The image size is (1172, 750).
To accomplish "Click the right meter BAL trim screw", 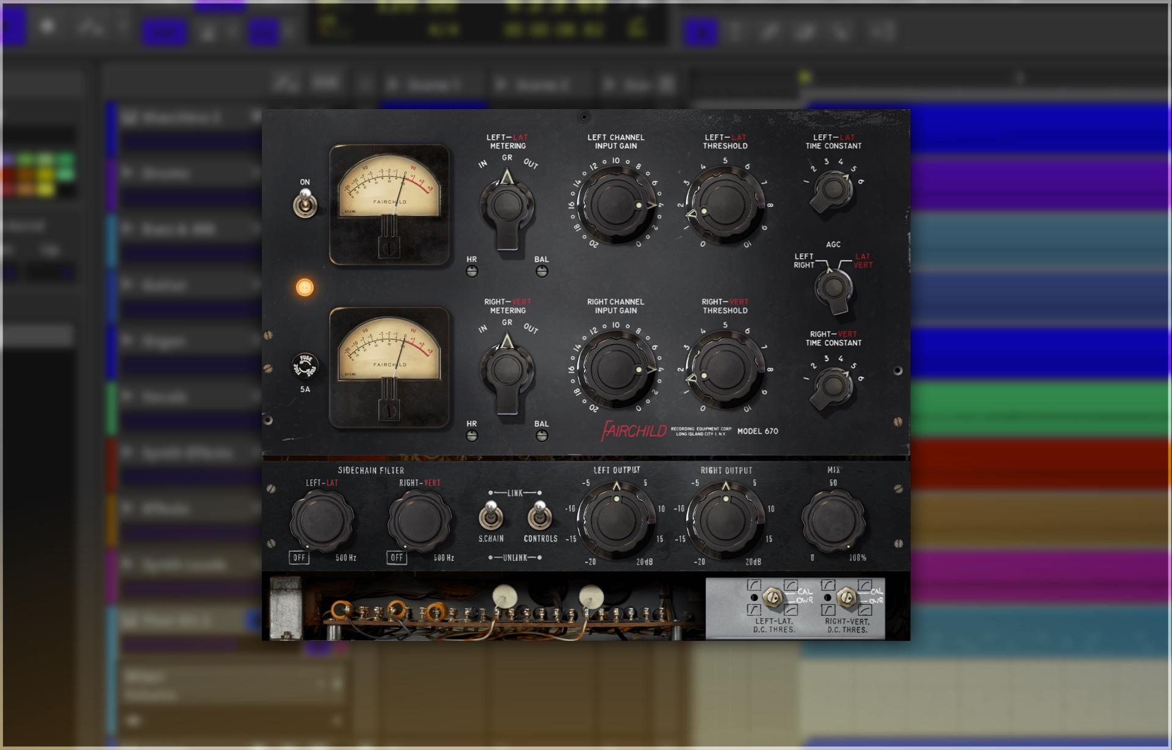I will [541, 435].
